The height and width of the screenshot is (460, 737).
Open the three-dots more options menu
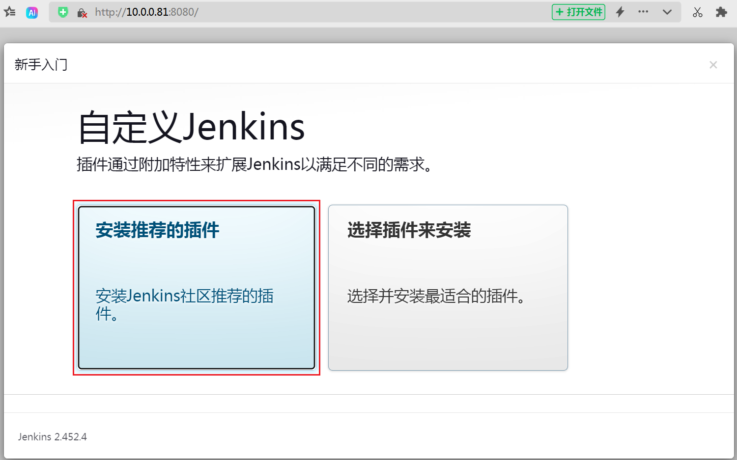(643, 12)
